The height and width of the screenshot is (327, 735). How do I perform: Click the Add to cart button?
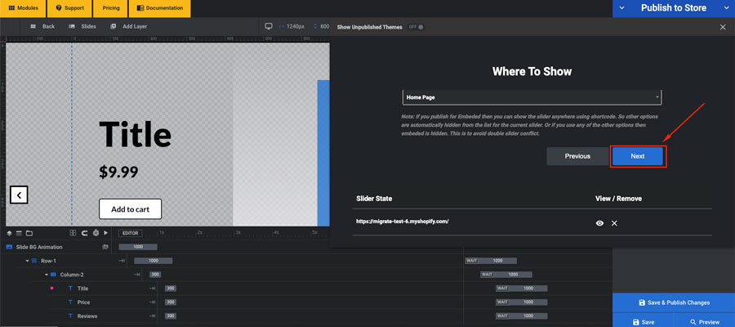130,209
